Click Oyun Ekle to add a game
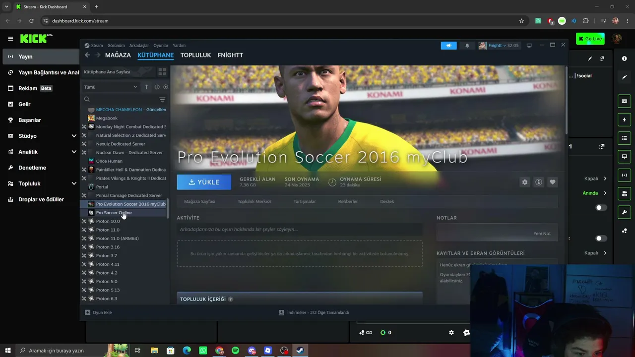The width and height of the screenshot is (635, 357). click(98, 312)
